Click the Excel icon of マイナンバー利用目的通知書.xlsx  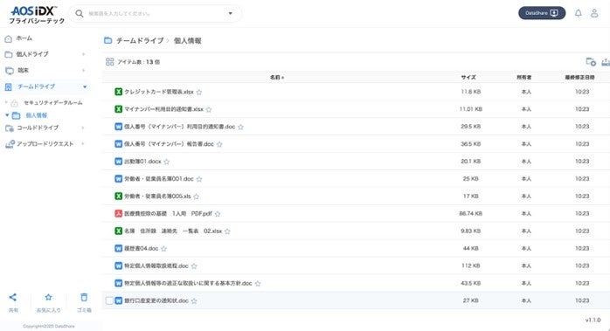tap(119, 109)
